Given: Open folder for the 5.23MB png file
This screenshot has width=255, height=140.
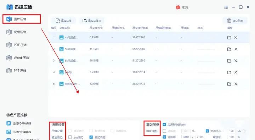Looking at the screenshot, I should pos(229,72).
